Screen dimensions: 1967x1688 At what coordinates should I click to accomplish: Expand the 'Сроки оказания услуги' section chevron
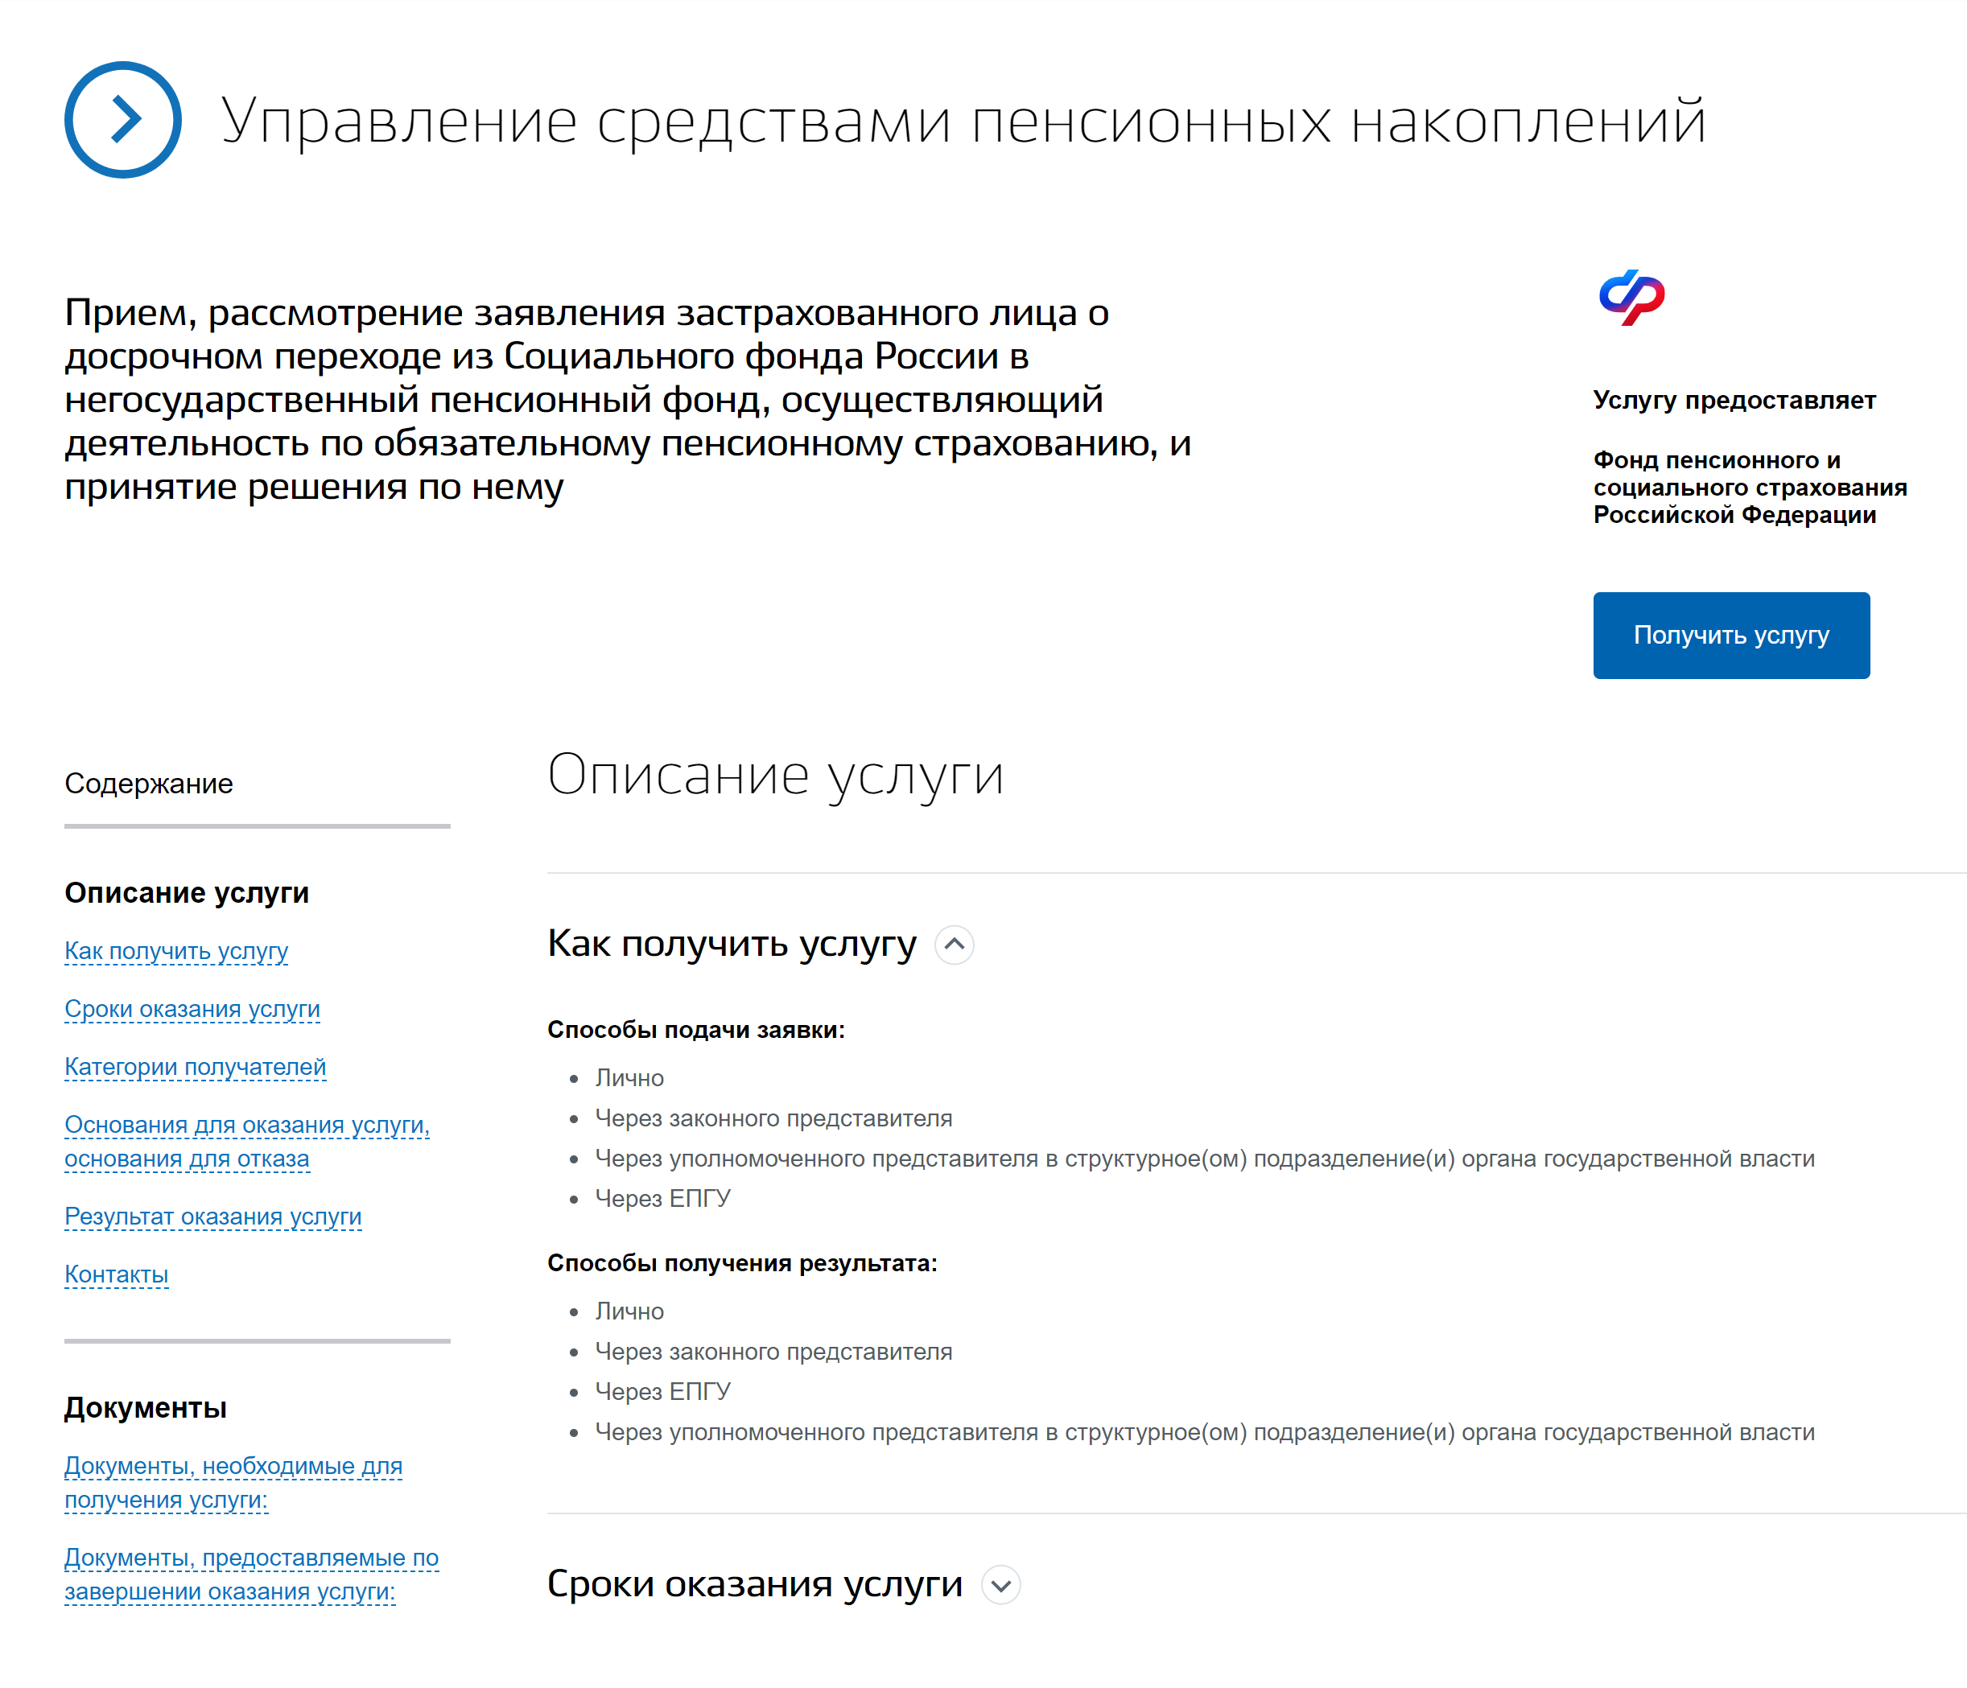coord(1000,1586)
